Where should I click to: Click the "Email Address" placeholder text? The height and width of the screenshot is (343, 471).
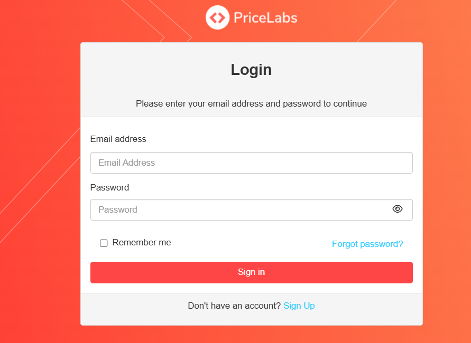coord(127,163)
